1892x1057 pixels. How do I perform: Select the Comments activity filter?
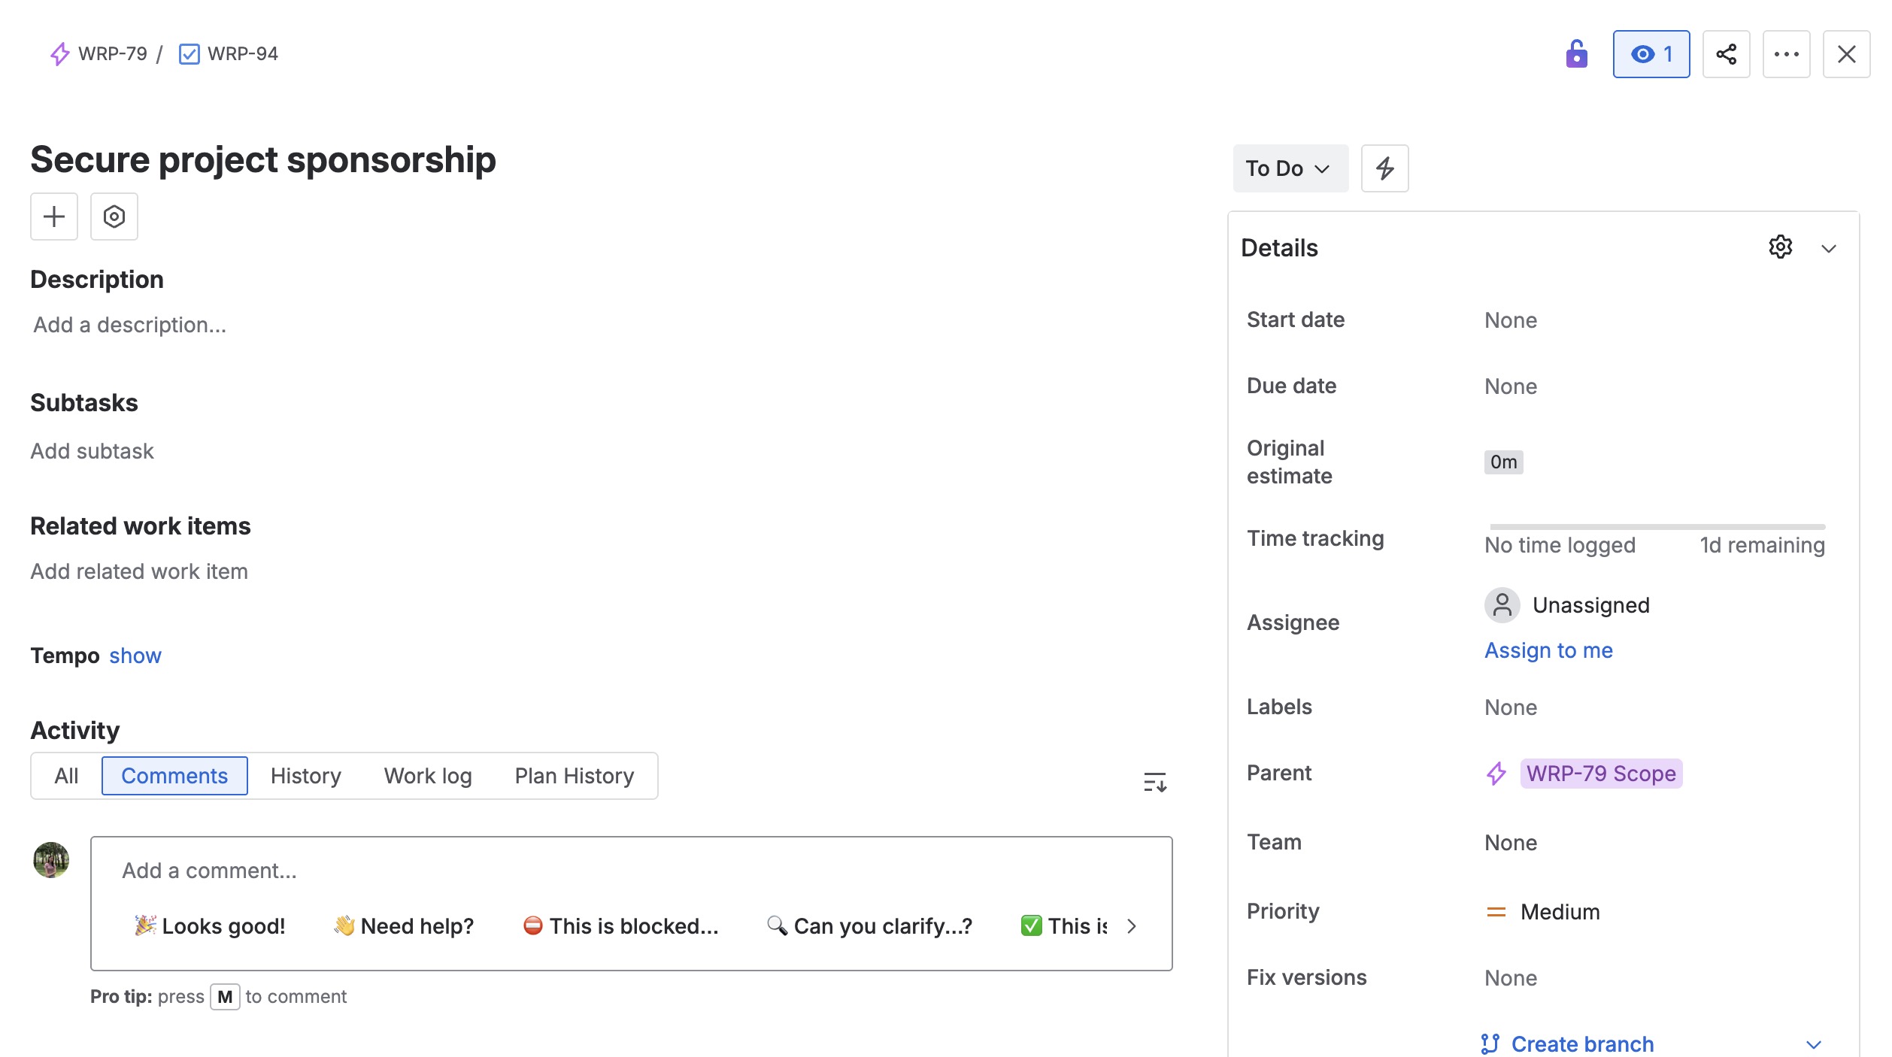174,776
